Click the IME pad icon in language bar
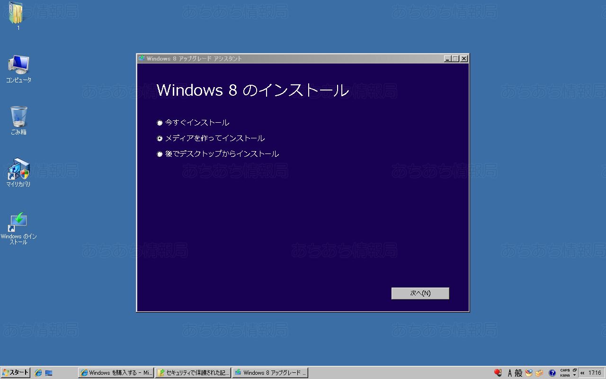 529,373
